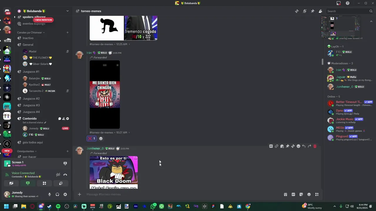This screenshot has width=376, height=211.
Task: Open the sticker picker
Action: pos(301,194)
